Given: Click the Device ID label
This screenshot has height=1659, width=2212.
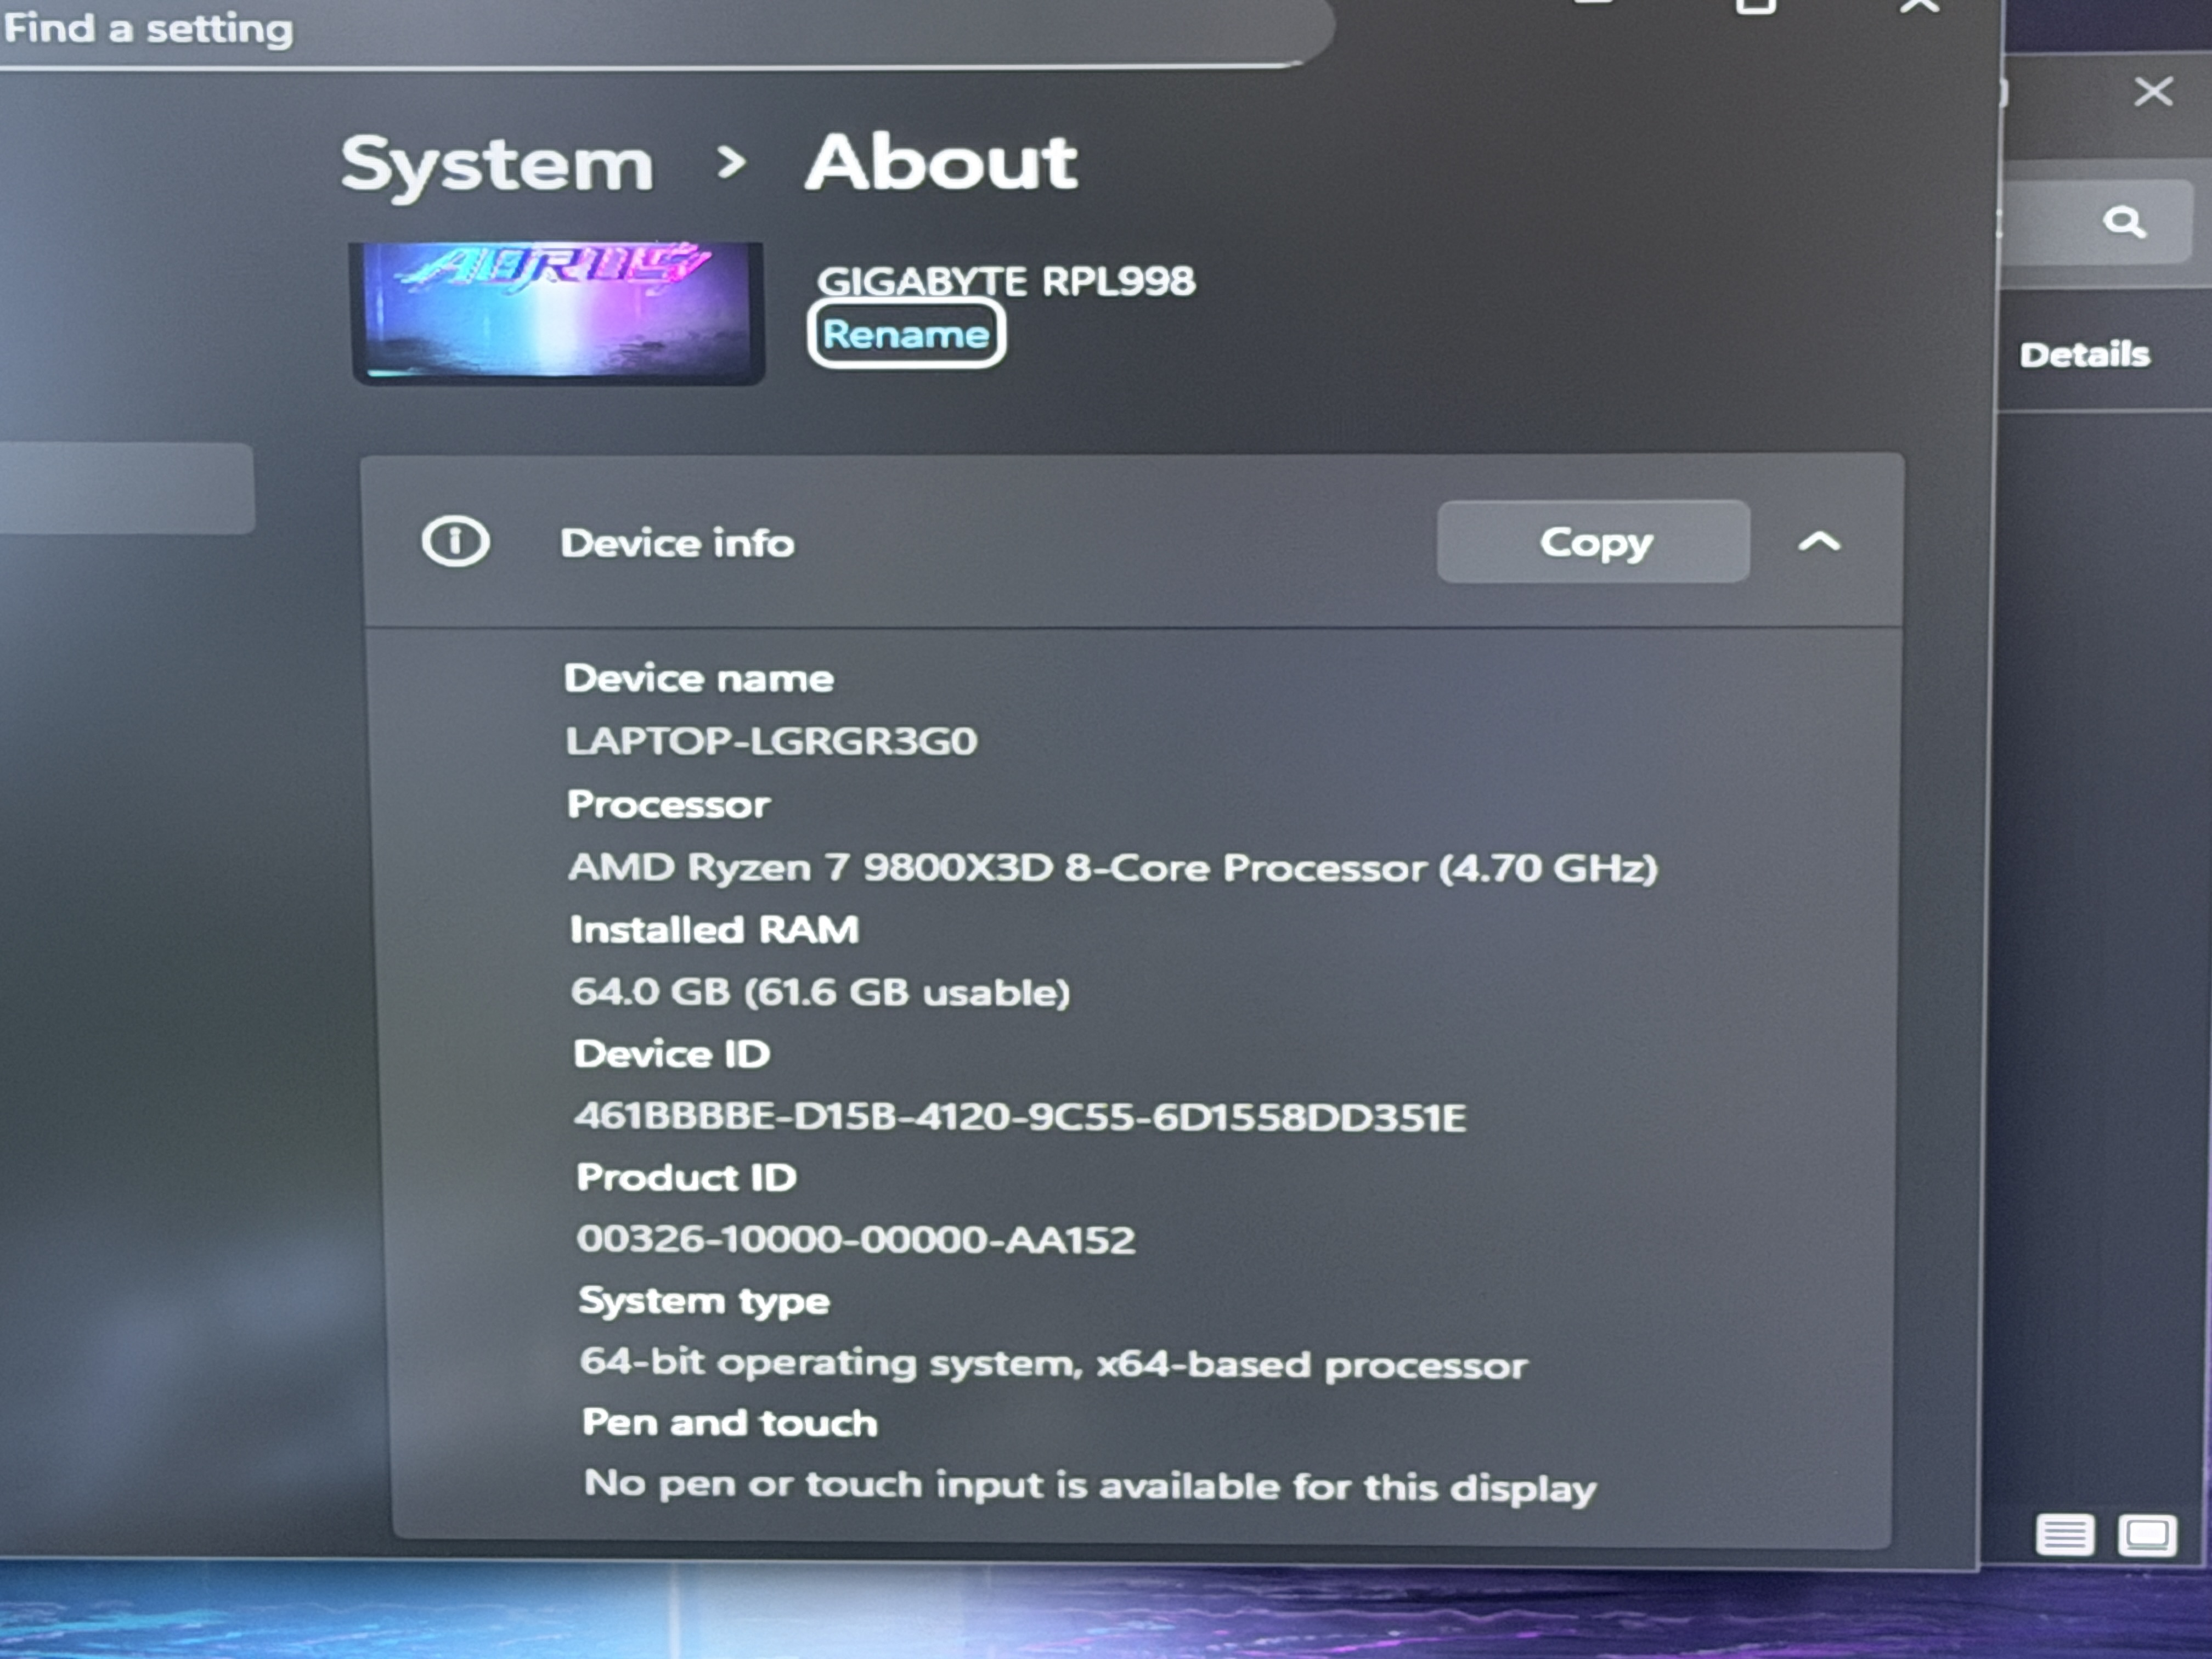Looking at the screenshot, I should coord(671,1054).
